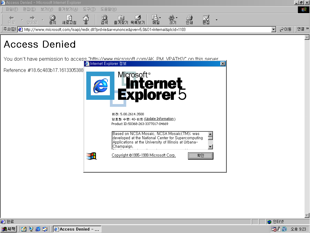The height and width of the screenshot is (233, 310).
Task: Select the Access Denied taskbar button
Action: click(x=77, y=229)
